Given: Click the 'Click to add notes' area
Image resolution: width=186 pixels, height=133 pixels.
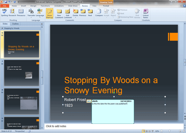Looking at the screenshot, I should tap(114, 126).
